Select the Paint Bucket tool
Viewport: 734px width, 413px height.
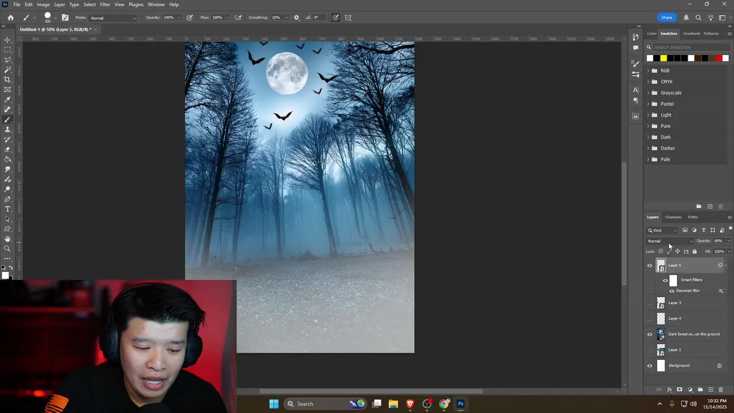[7, 159]
